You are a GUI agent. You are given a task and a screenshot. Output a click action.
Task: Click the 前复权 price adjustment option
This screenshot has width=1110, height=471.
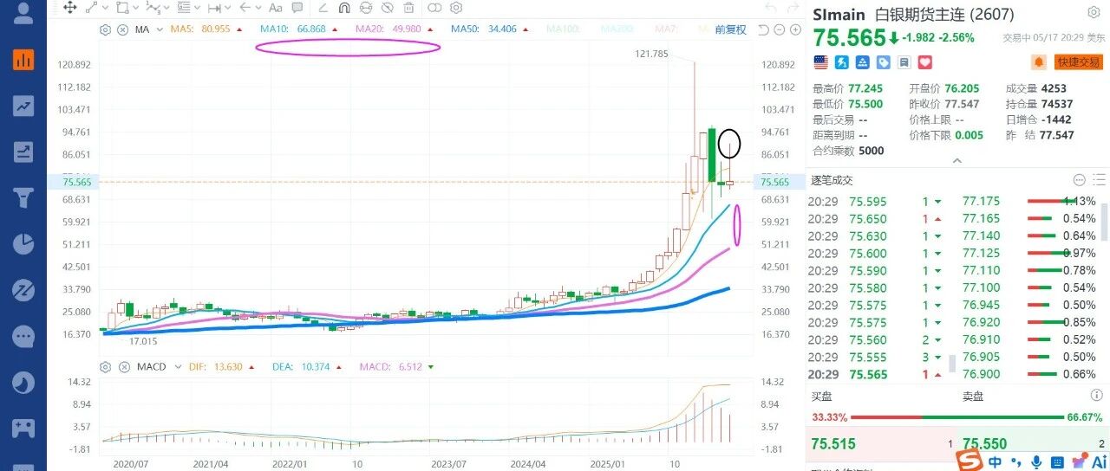tap(730, 29)
